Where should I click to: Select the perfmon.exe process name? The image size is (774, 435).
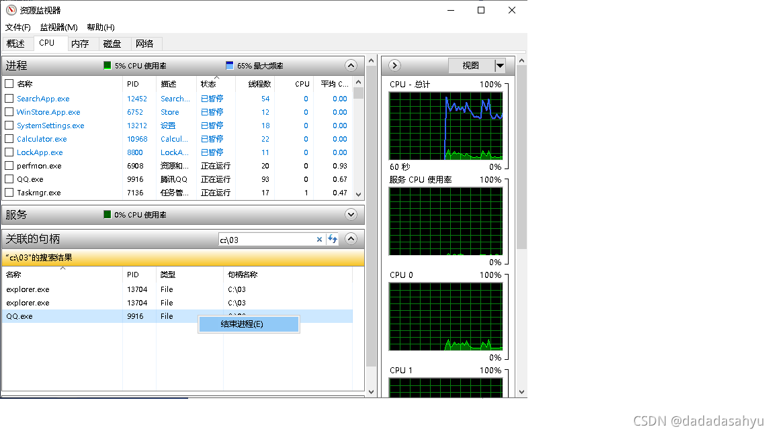[39, 166]
